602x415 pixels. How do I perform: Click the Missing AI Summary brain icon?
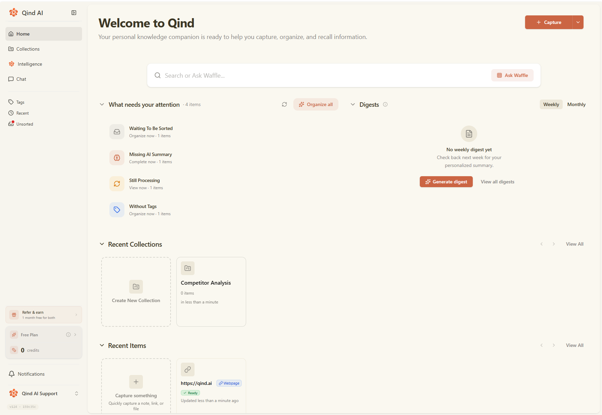(117, 158)
